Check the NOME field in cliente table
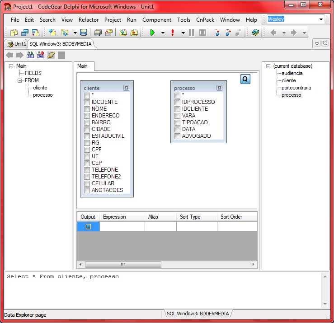The image size is (334, 323). [x=87, y=109]
